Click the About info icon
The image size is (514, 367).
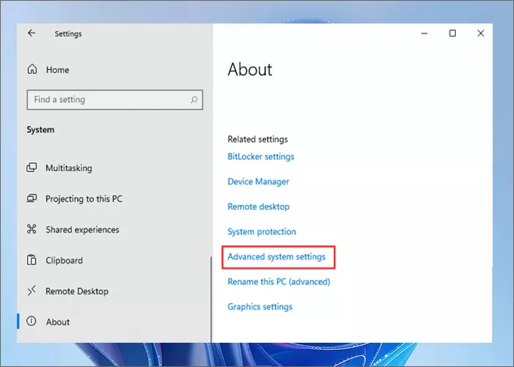tap(32, 321)
